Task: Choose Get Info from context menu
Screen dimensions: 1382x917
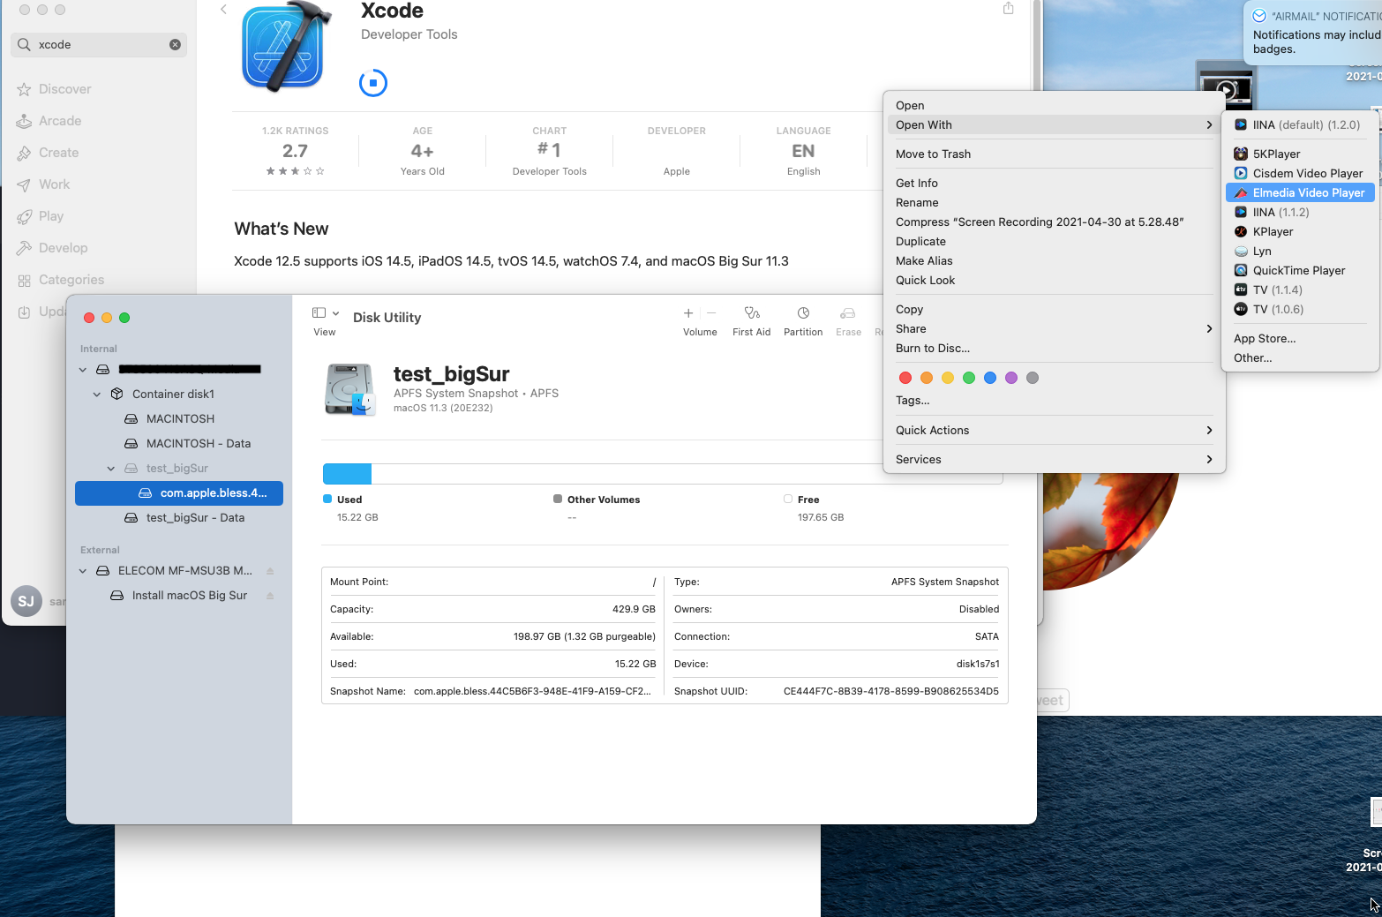Action: [1054, 183]
